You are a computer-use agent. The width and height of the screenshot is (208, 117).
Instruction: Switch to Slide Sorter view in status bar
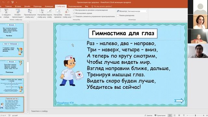[175, 115]
